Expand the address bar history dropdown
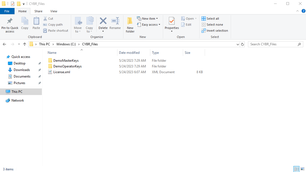Viewport: 306px width, 172px height. click(238, 44)
